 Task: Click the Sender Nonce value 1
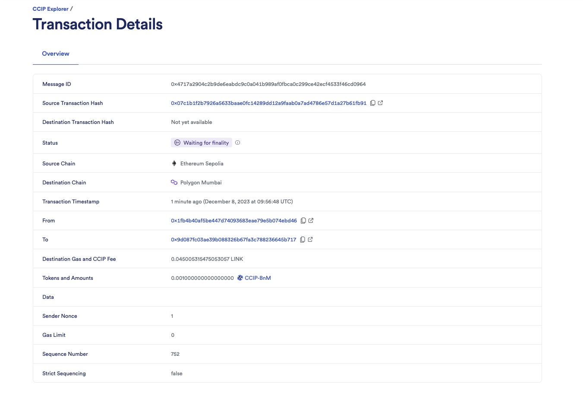tap(172, 316)
